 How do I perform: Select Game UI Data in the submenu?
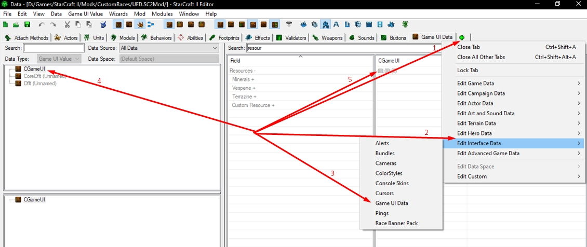[x=401, y=203]
